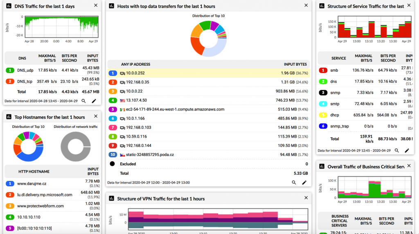Viewport: 419px width, 234px height.
Task: Sort by BUSINESS CRITICAL SERVERS column
Action: click(x=340, y=221)
